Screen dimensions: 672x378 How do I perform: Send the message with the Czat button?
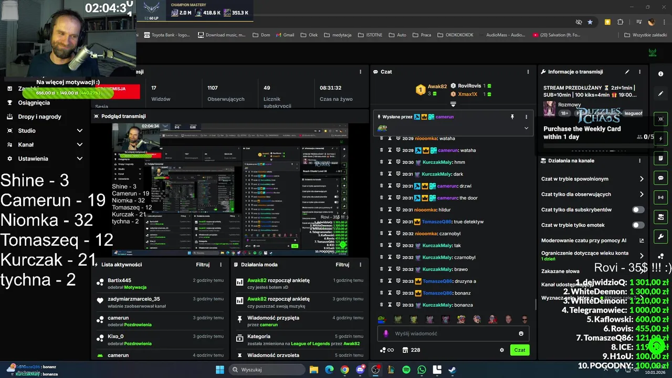coord(519,350)
